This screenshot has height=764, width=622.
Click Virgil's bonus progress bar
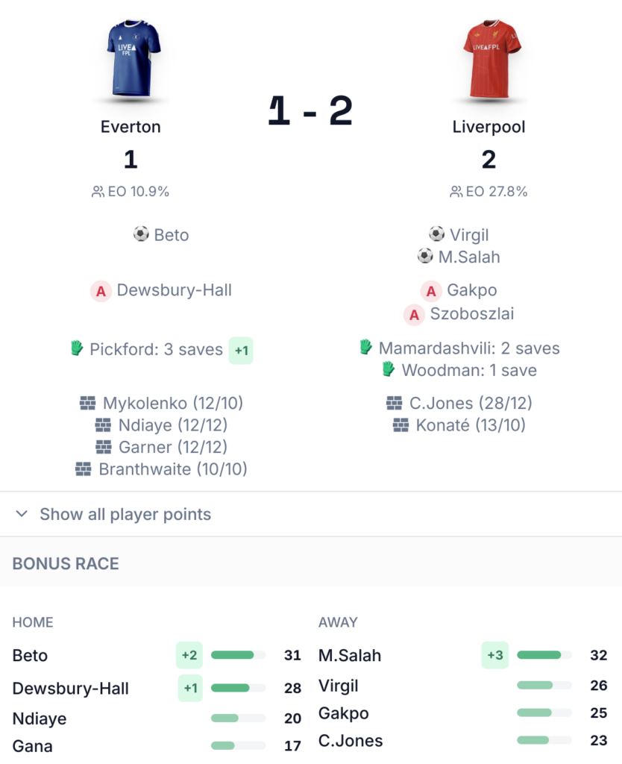(544, 685)
